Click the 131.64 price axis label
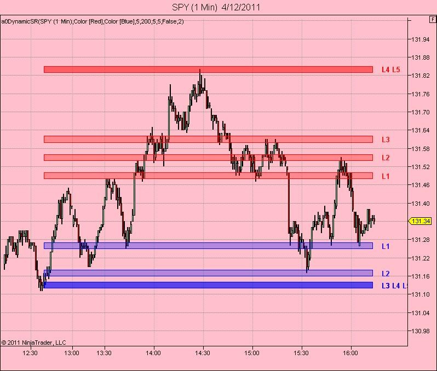 coord(421,130)
